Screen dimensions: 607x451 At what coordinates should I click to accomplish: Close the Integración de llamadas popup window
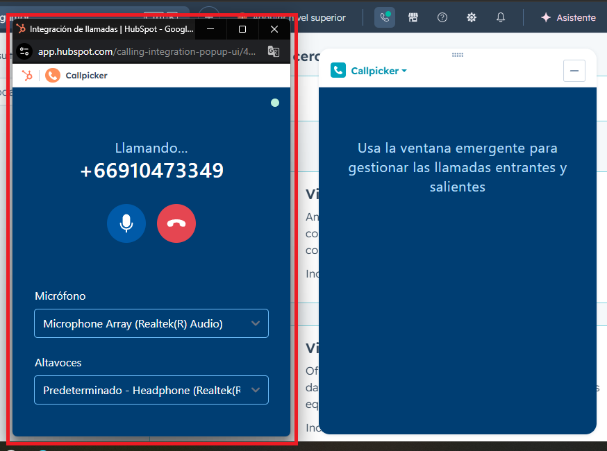pos(274,29)
